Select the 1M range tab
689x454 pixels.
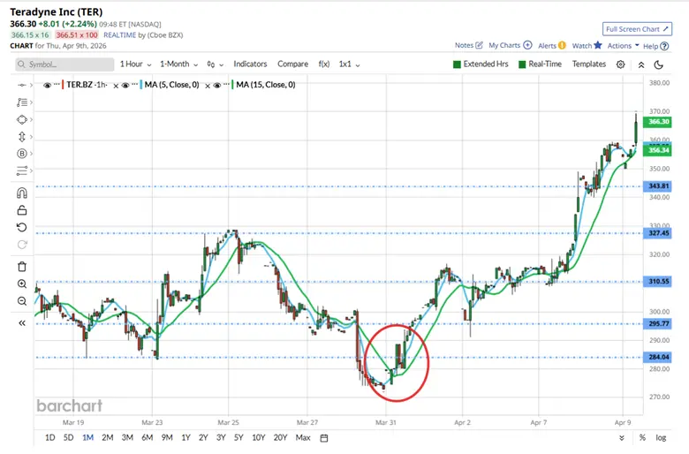pyautogui.click(x=87, y=438)
